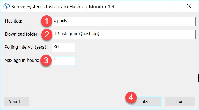Focus the Max age in hours field
199x110 pixels.
[x=63, y=61]
